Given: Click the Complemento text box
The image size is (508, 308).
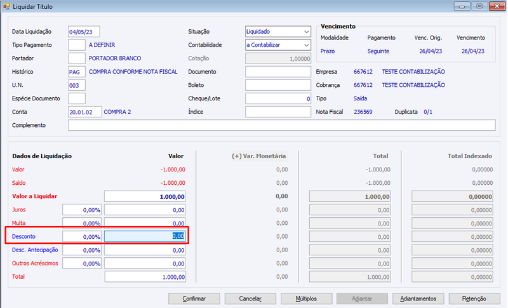Looking at the screenshot, I should click(x=281, y=125).
